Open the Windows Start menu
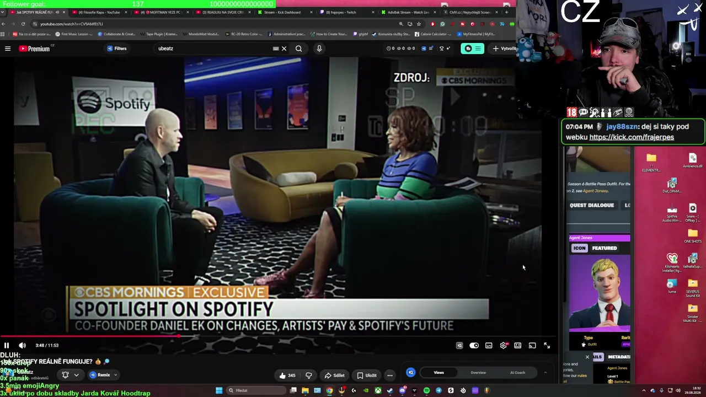The image size is (706, 397). (x=219, y=391)
